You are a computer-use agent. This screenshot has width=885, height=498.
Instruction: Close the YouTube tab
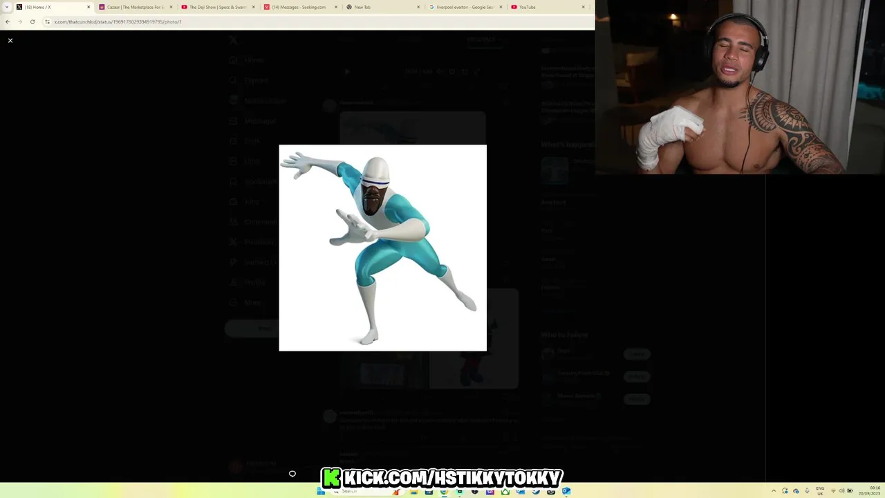(583, 7)
